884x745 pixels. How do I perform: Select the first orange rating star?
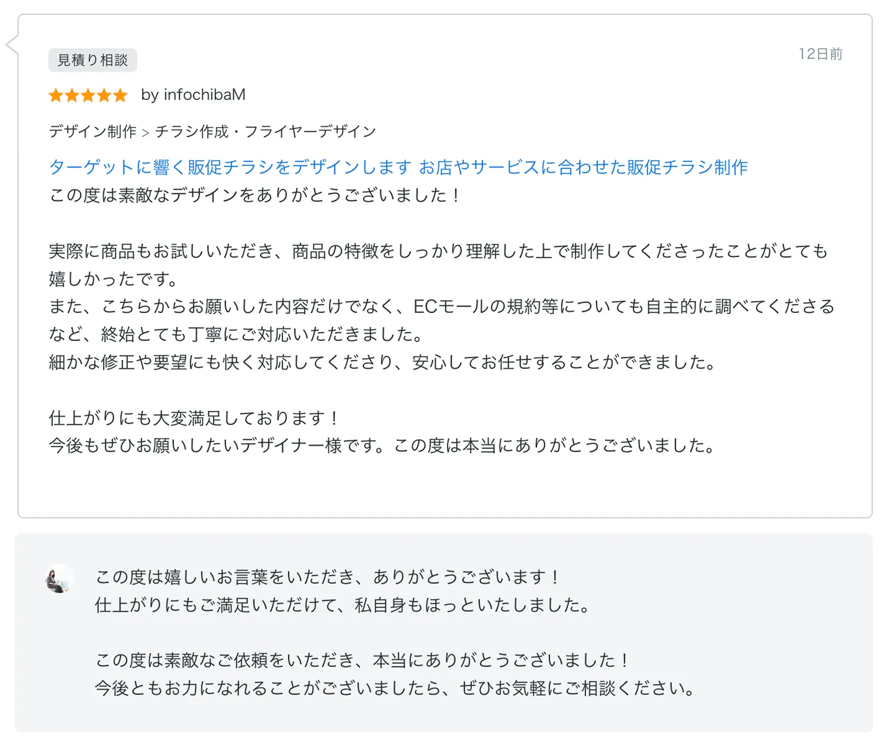coord(56,95)
